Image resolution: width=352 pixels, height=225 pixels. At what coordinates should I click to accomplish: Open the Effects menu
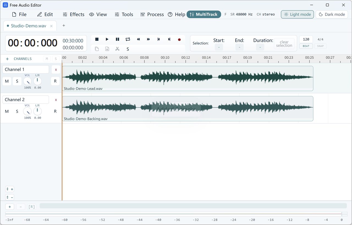click(x=73, y=15)
